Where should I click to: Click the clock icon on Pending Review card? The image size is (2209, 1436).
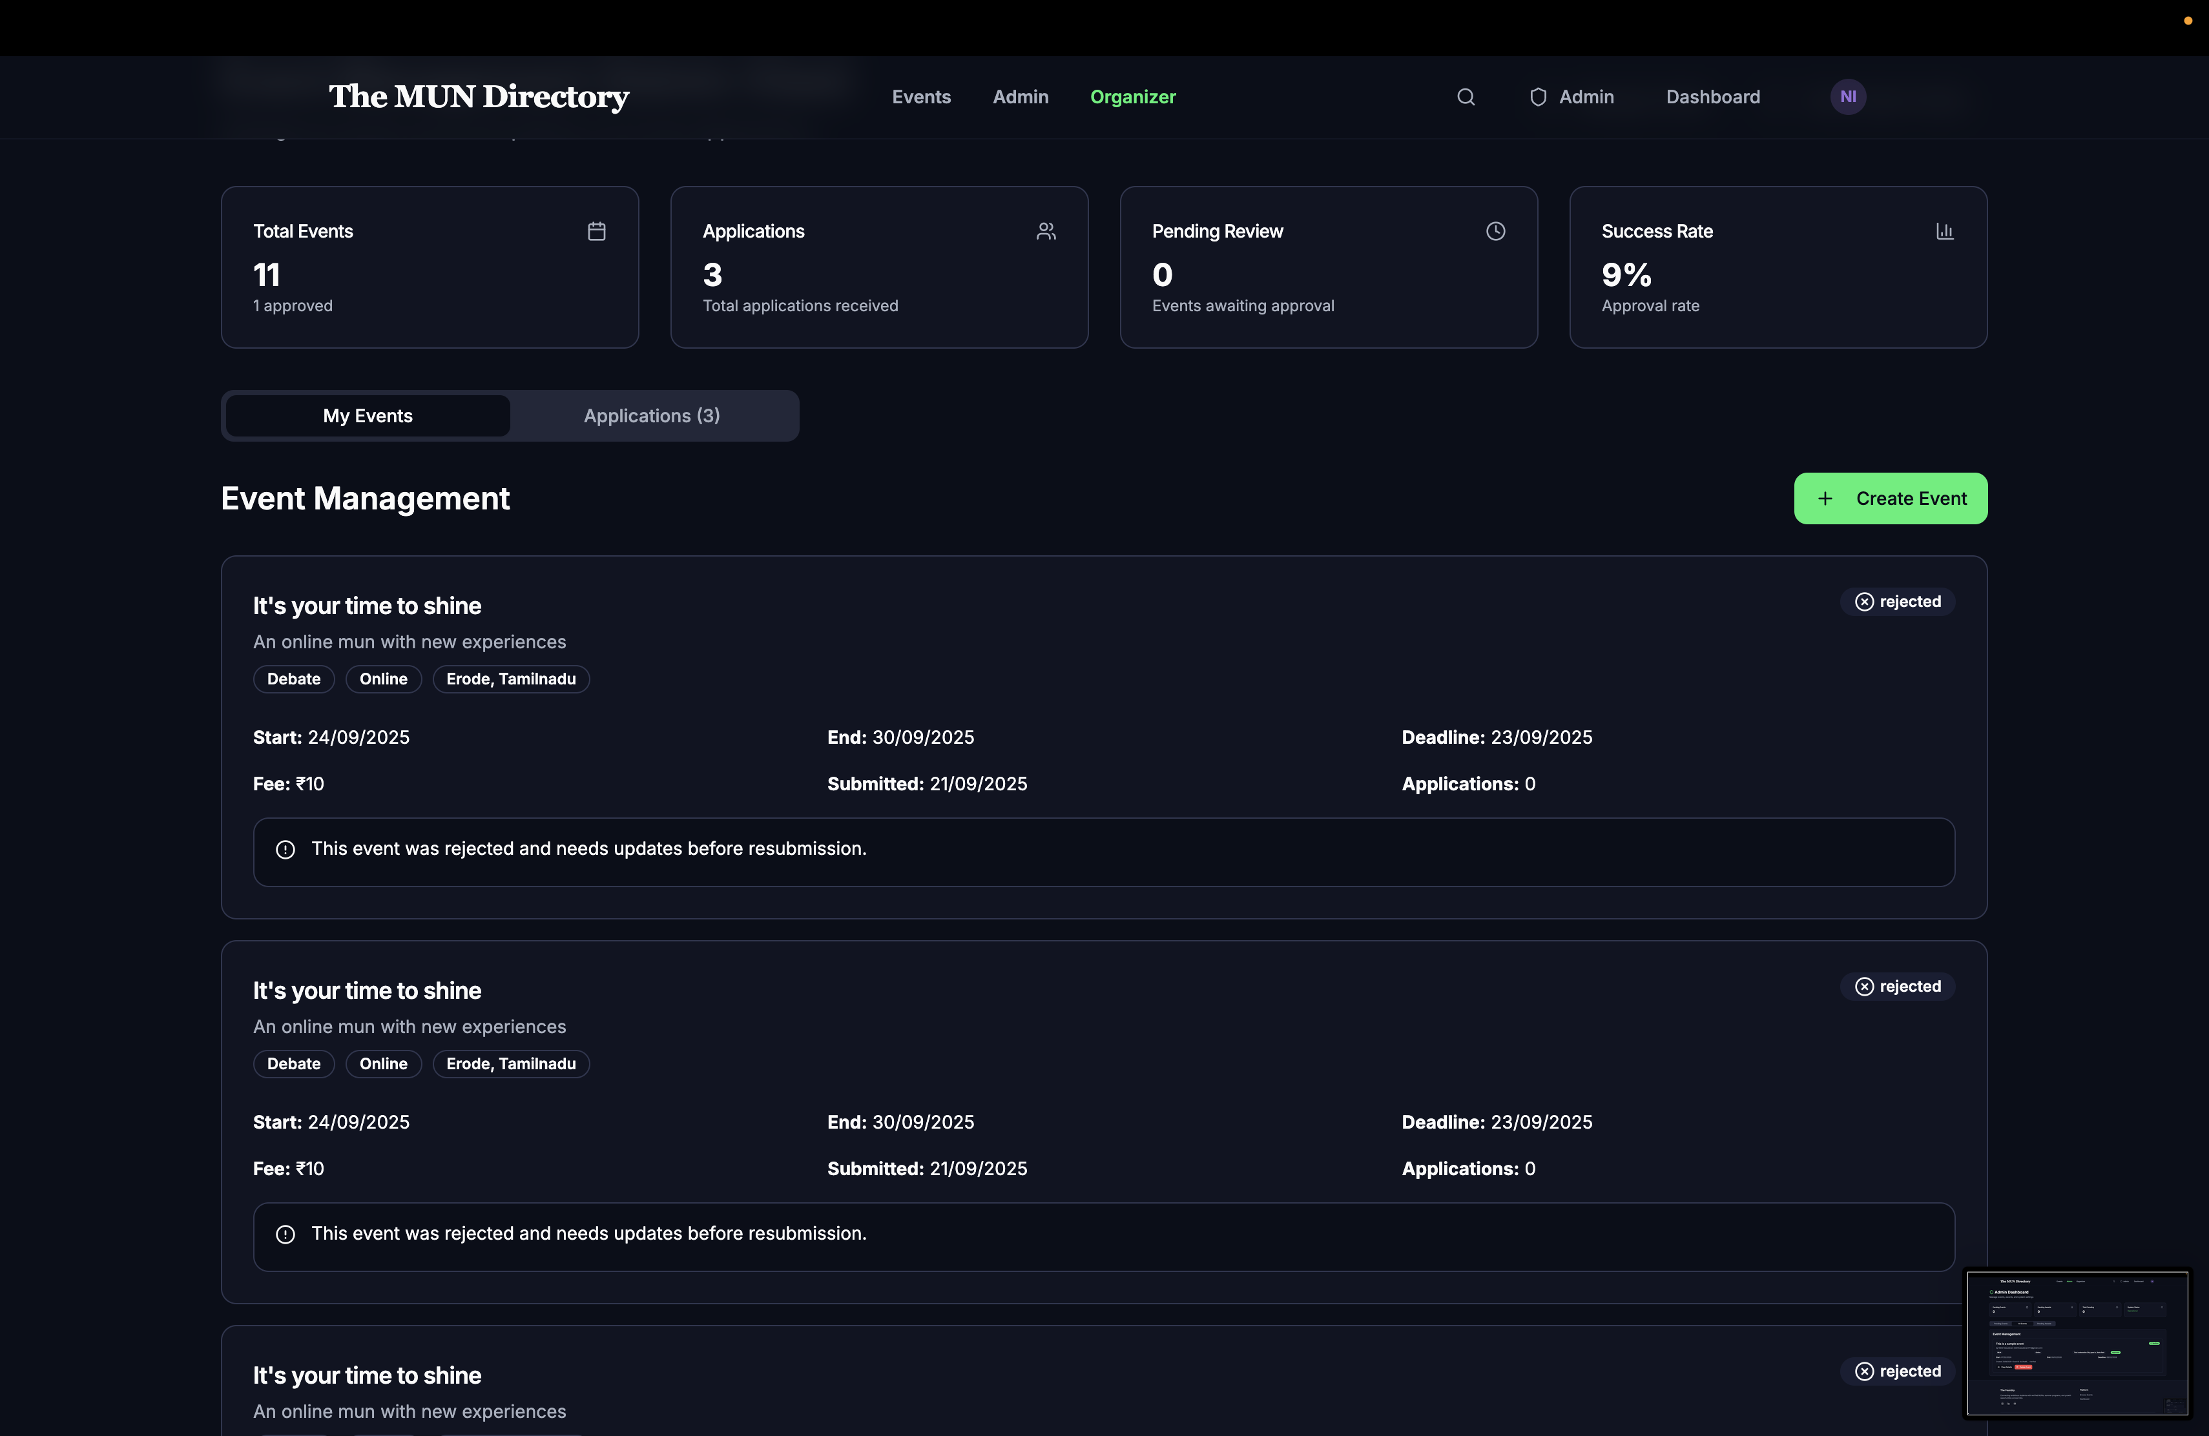(x=1495, y=231)
